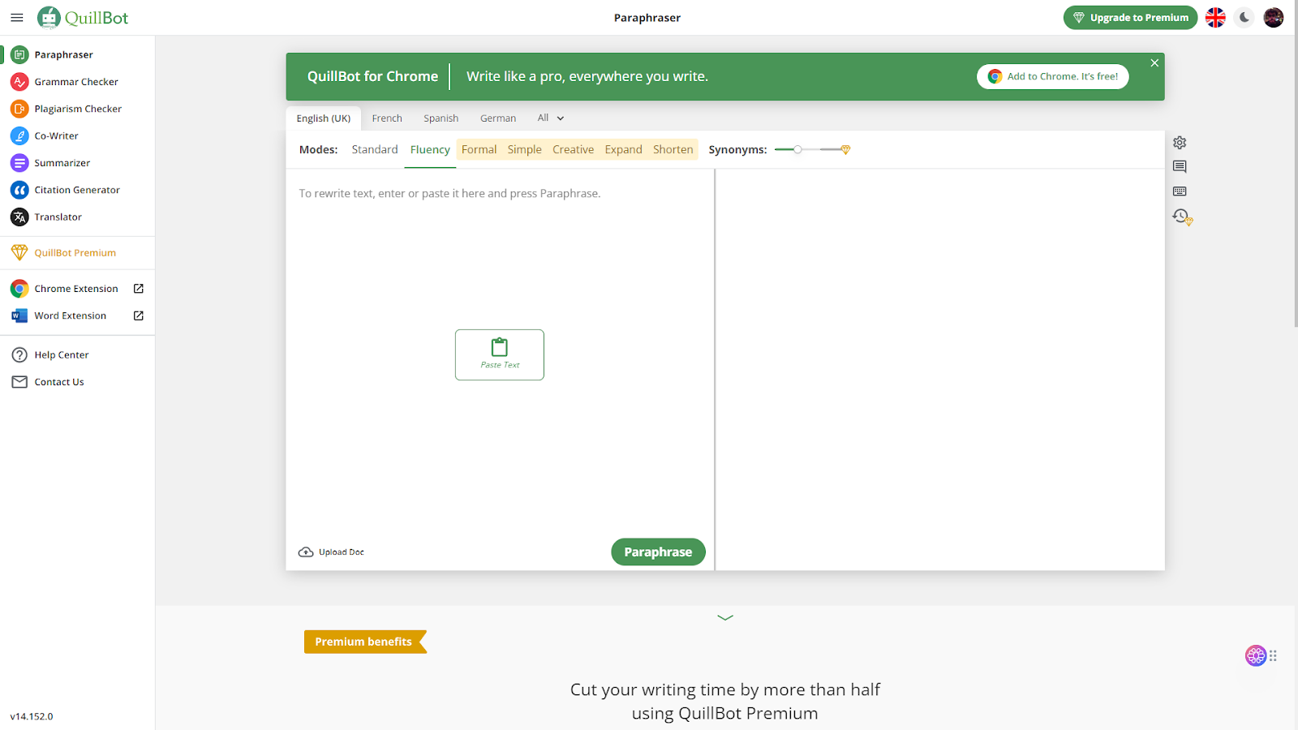The width and height of the screenshot is (1298, 730).
Task: Open the feedback comment icon
Action: [x=1180, y=167]
